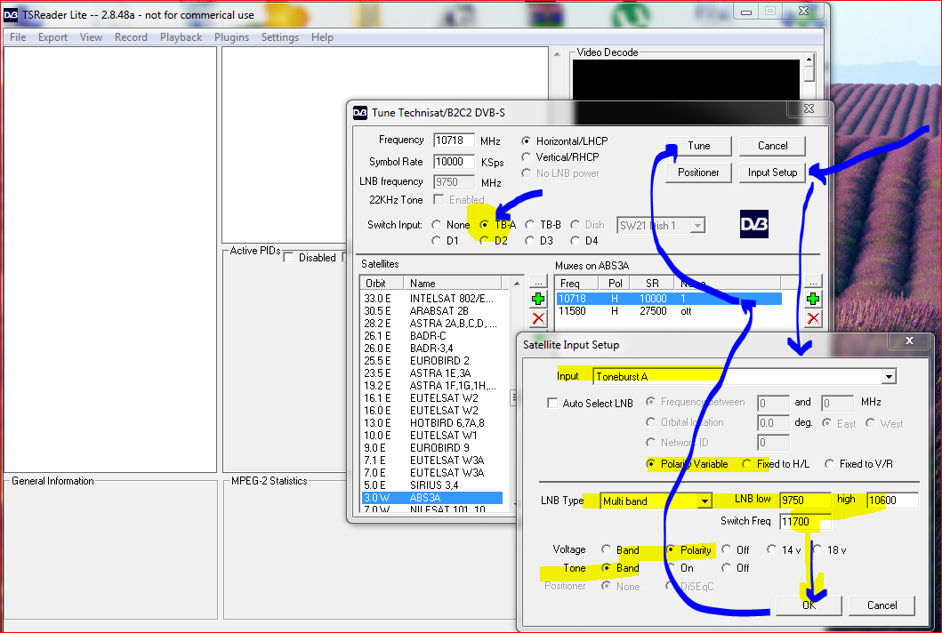Viewport: 942px width, 633px height.
Task: Enable the Auto Select LNB checkbox
Action: pos(552,404)
